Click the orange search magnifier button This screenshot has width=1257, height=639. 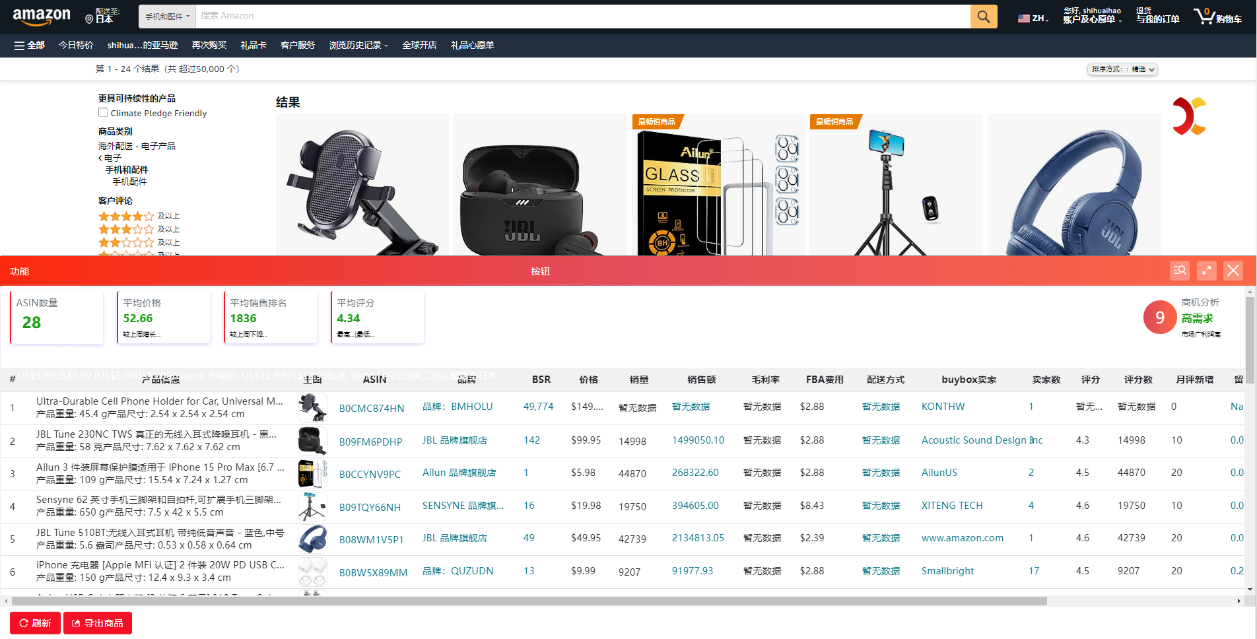pos(983,17)
